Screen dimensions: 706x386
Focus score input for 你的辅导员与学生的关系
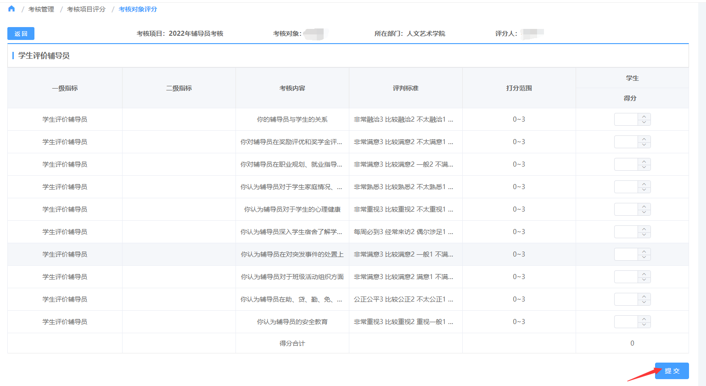click(x=626, y=119)
